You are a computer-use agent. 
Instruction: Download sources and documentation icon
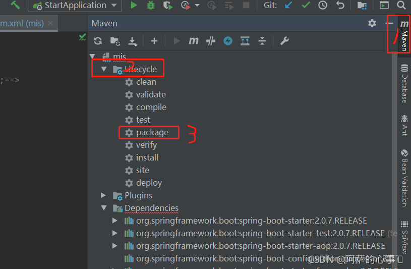133,41
